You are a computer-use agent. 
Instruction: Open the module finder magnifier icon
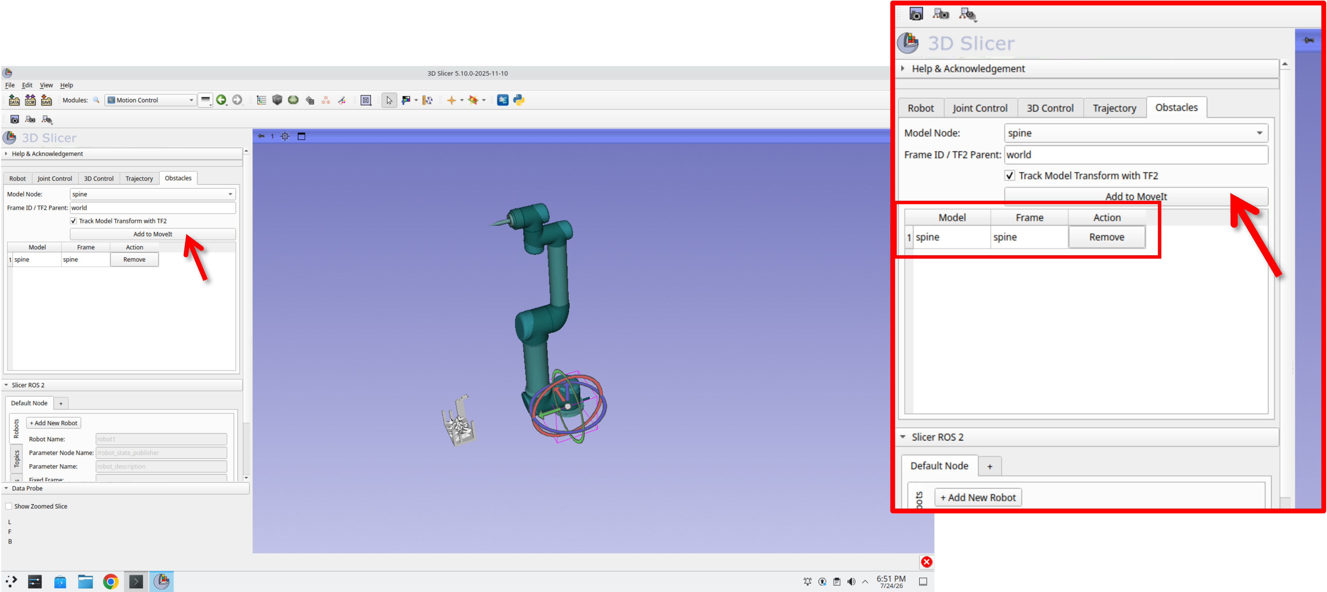point(96,100)
